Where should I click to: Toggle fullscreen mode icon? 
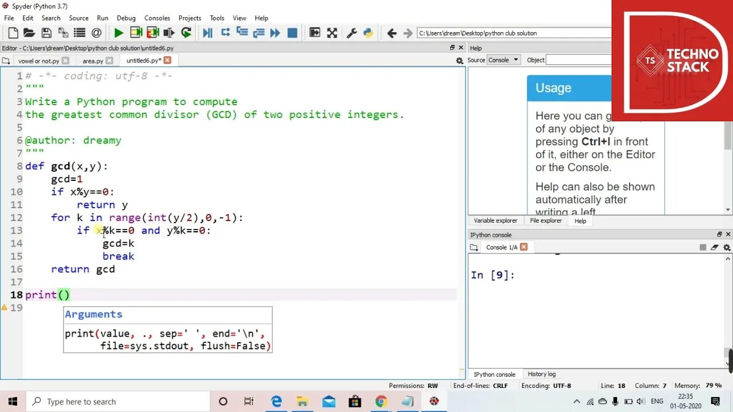[x=332, y=33]
